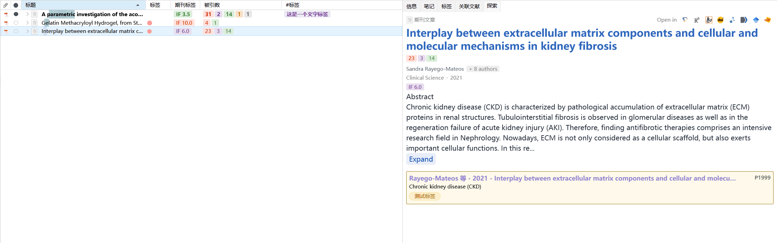Image resolution: width=777 pixels, height=243 pixels.
Task: Click the 测试标签 tag in annotation card
Action: click(425, 196)
